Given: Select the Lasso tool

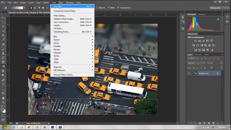Looking at the screenshot, I should 3,26.
